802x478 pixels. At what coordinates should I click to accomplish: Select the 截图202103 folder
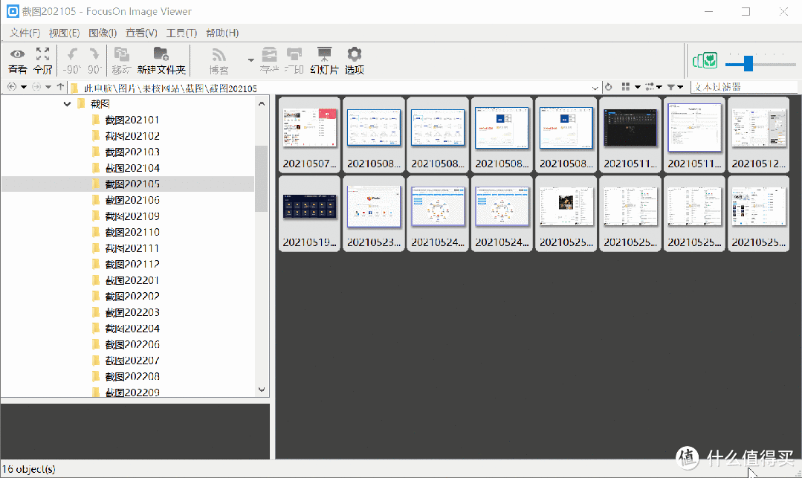click(x=132, y=152)
